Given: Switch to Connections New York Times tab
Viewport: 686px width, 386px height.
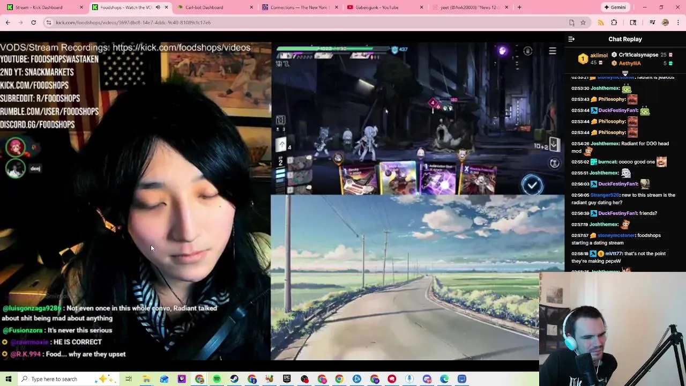Looking at the screenshot, I should coord(299,8).
